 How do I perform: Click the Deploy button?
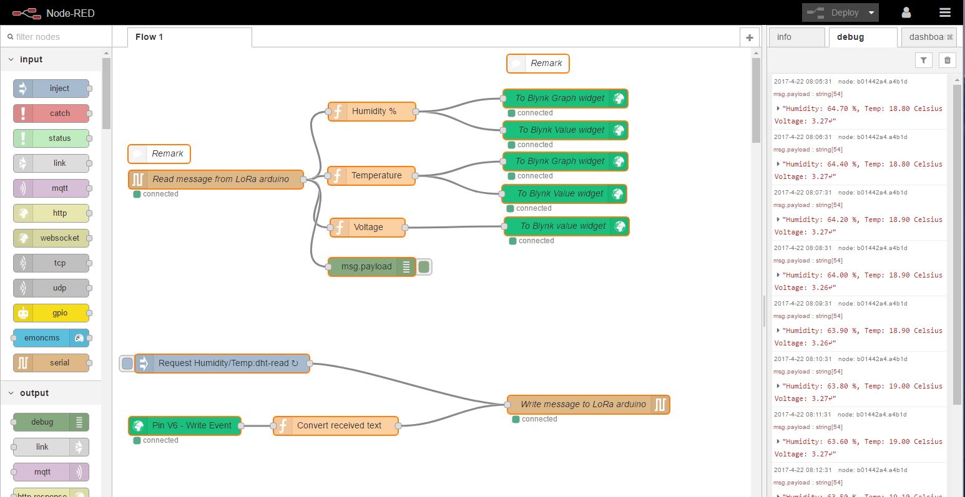833,12
